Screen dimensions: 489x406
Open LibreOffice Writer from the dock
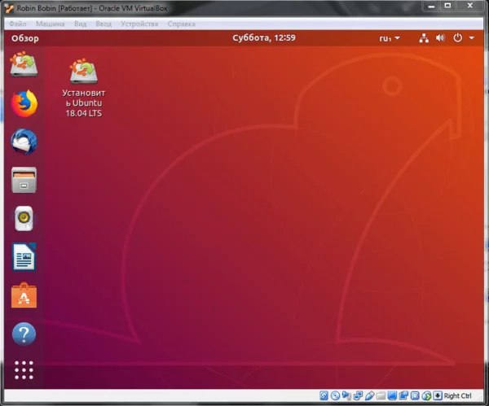click(x=24, y=258)
